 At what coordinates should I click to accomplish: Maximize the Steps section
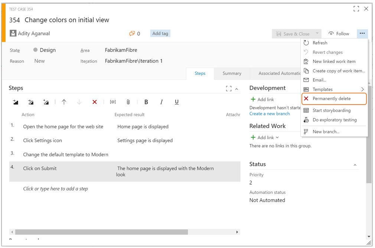tap(229, 89)
